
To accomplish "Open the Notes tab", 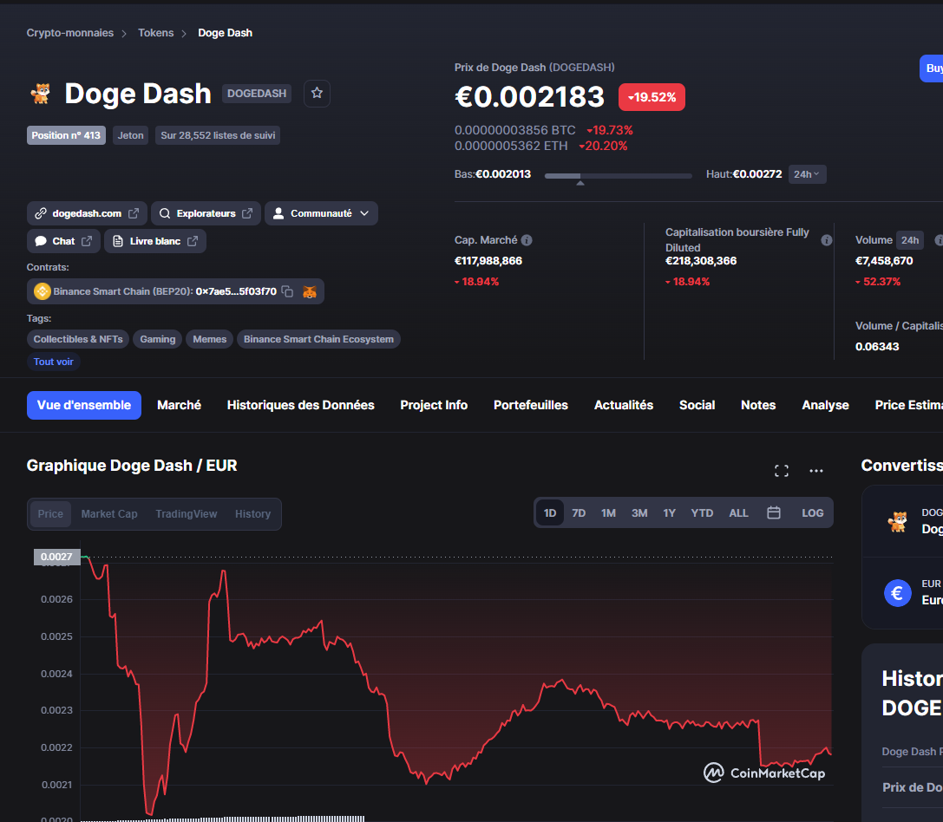I will 758,405.
